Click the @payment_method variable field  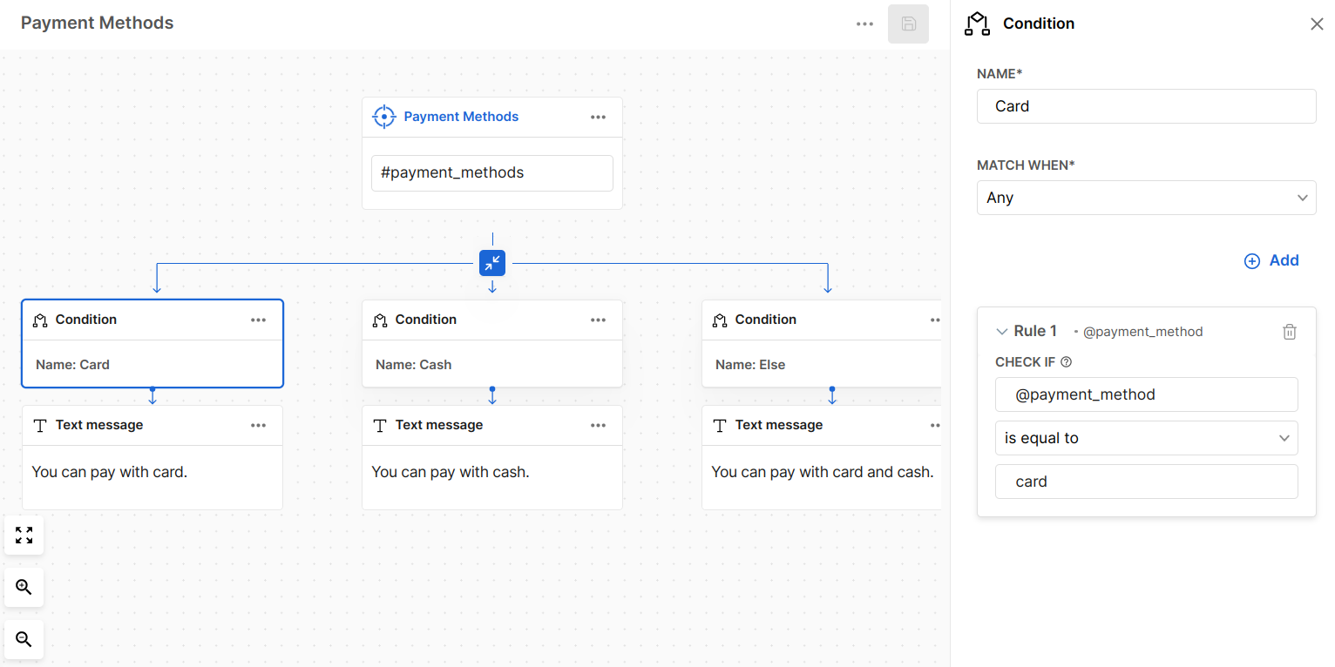[x=1146, y=394]
